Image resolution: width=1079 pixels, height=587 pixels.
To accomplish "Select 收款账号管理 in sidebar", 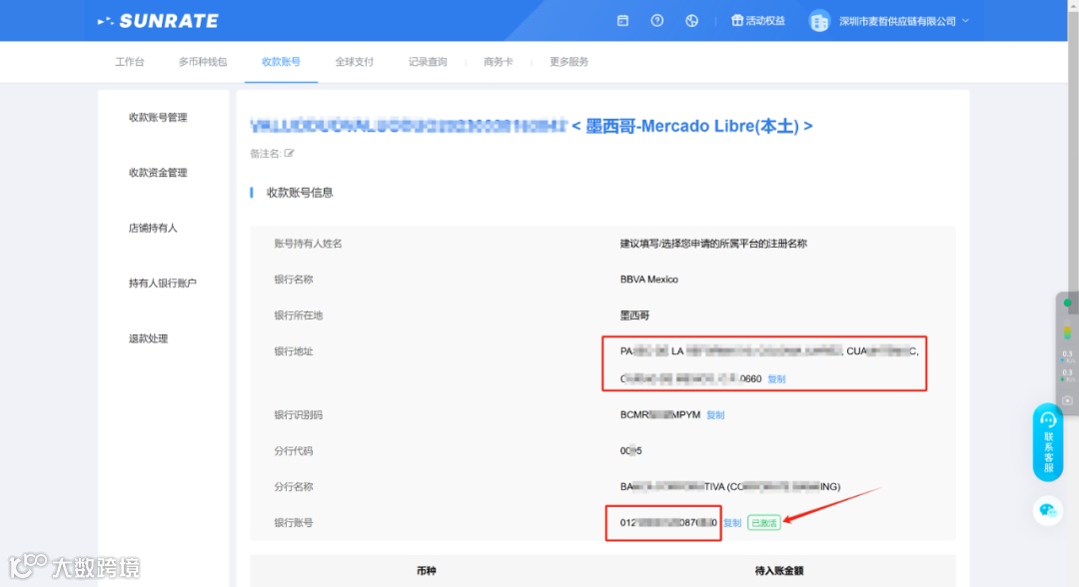I will [158, 118].
